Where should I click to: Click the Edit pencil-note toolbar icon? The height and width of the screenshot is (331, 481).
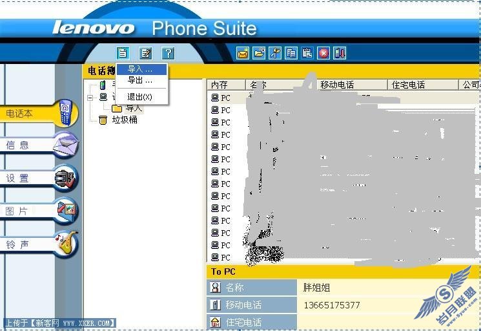(145, 54)
